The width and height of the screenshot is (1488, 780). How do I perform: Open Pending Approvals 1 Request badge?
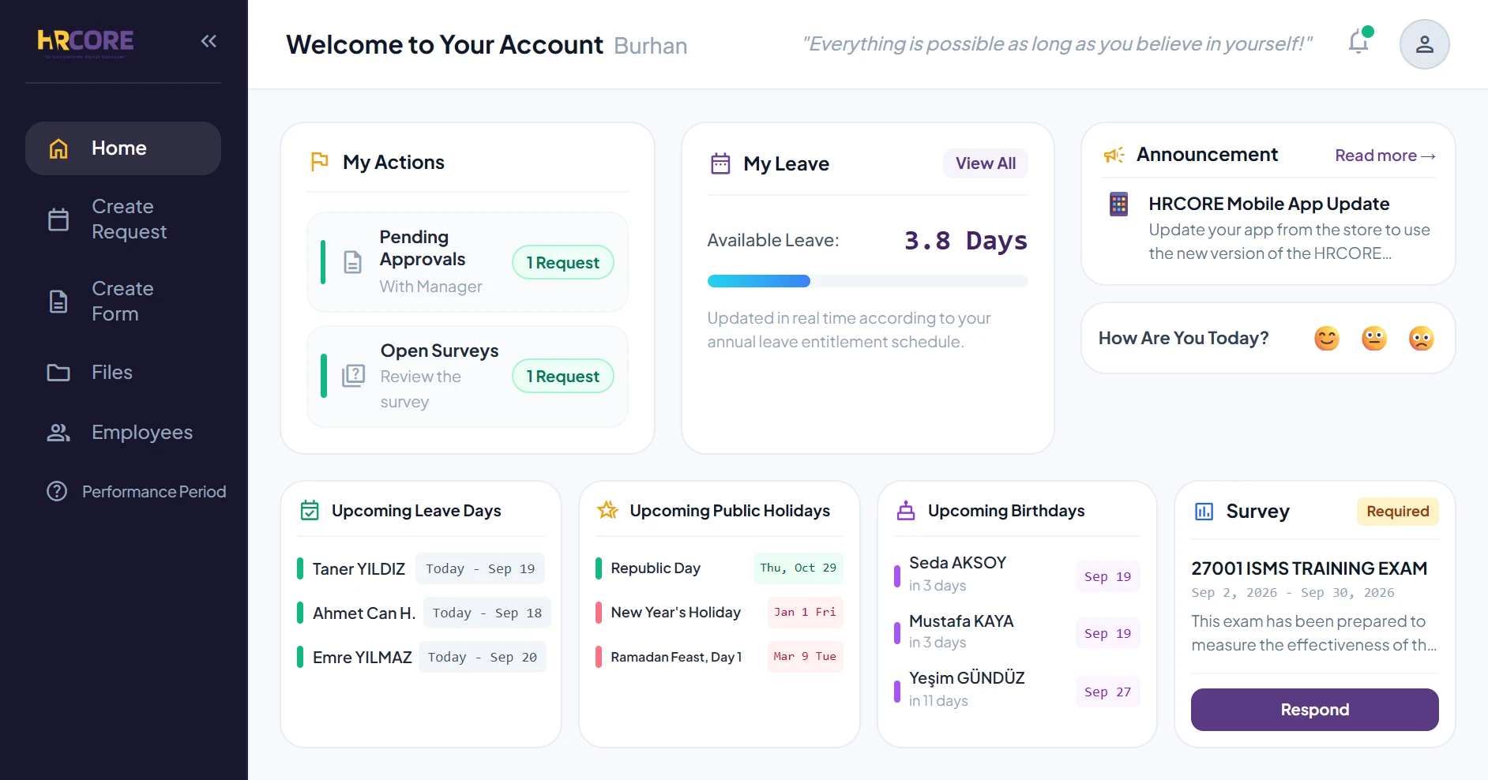(x=563, y=263)
